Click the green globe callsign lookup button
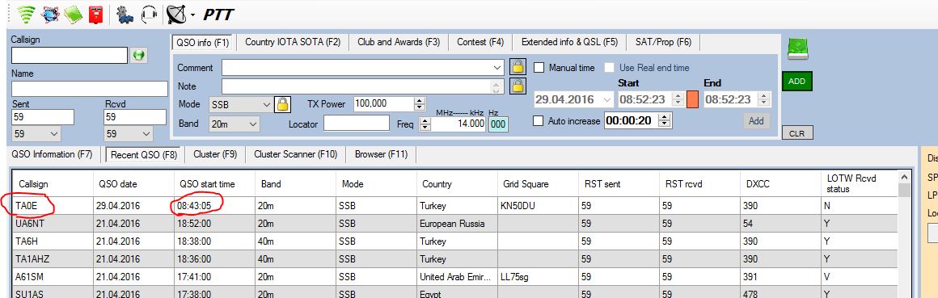938x298 pixels. tap(139, 55)
